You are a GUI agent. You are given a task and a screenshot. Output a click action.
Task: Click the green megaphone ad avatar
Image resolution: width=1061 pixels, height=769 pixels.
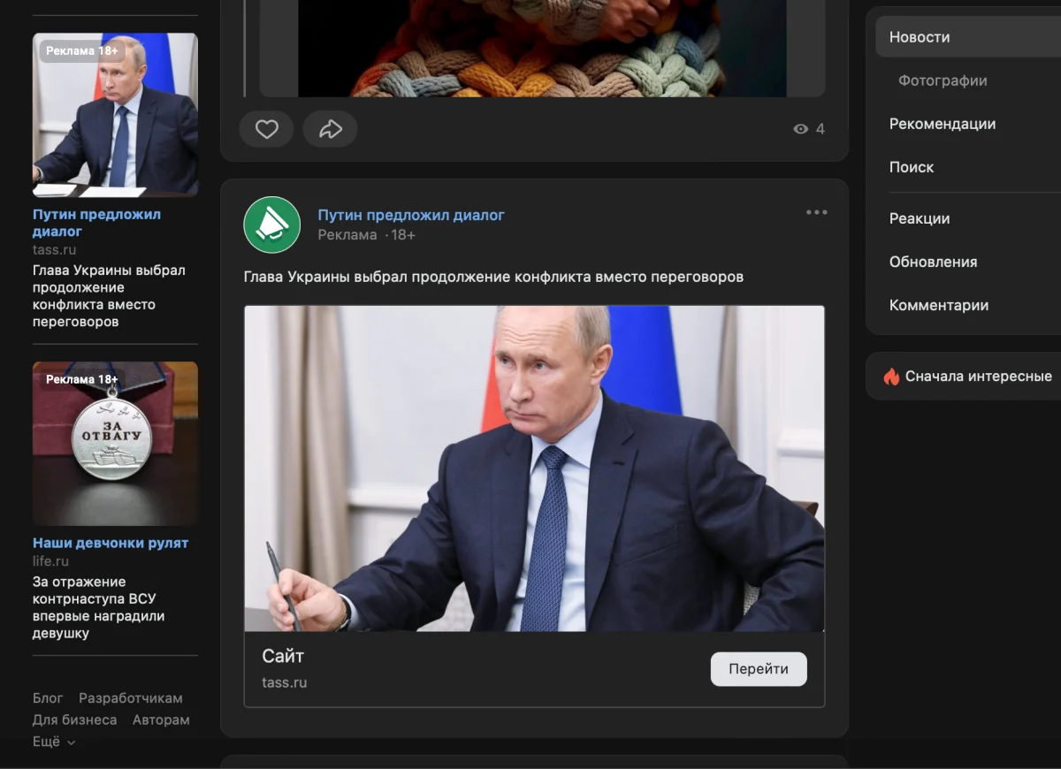pyautogui.click(x=272, y=225)
